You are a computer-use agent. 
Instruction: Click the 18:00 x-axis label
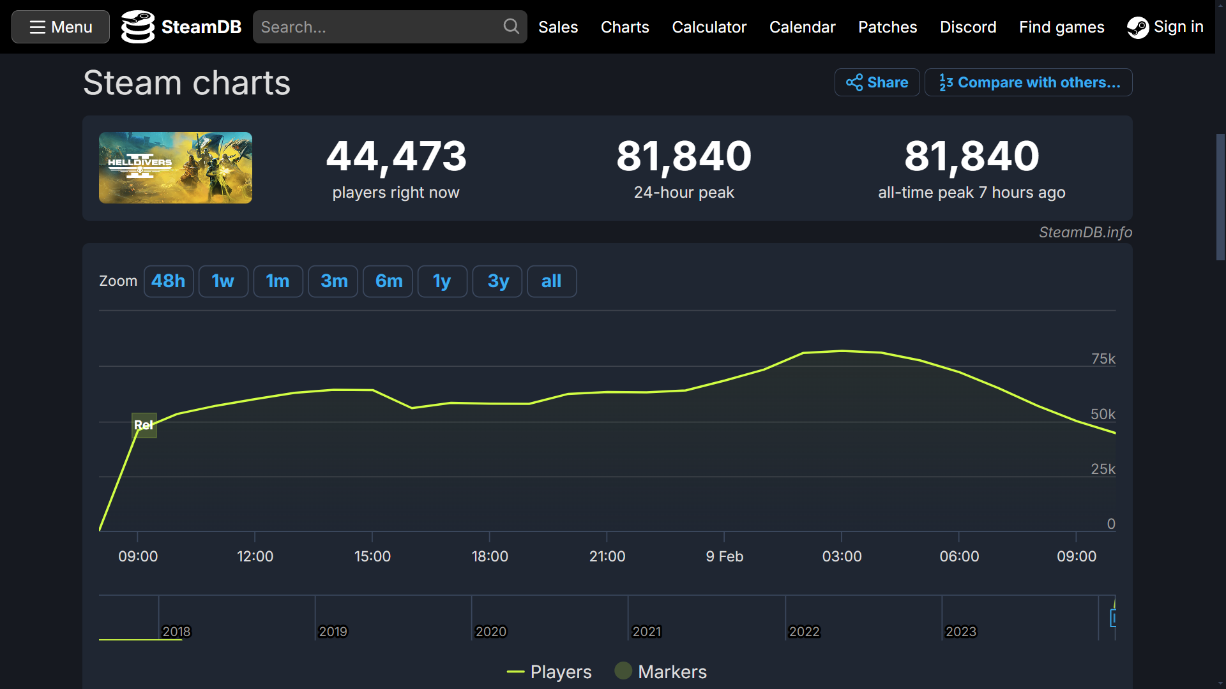(490, 556)
